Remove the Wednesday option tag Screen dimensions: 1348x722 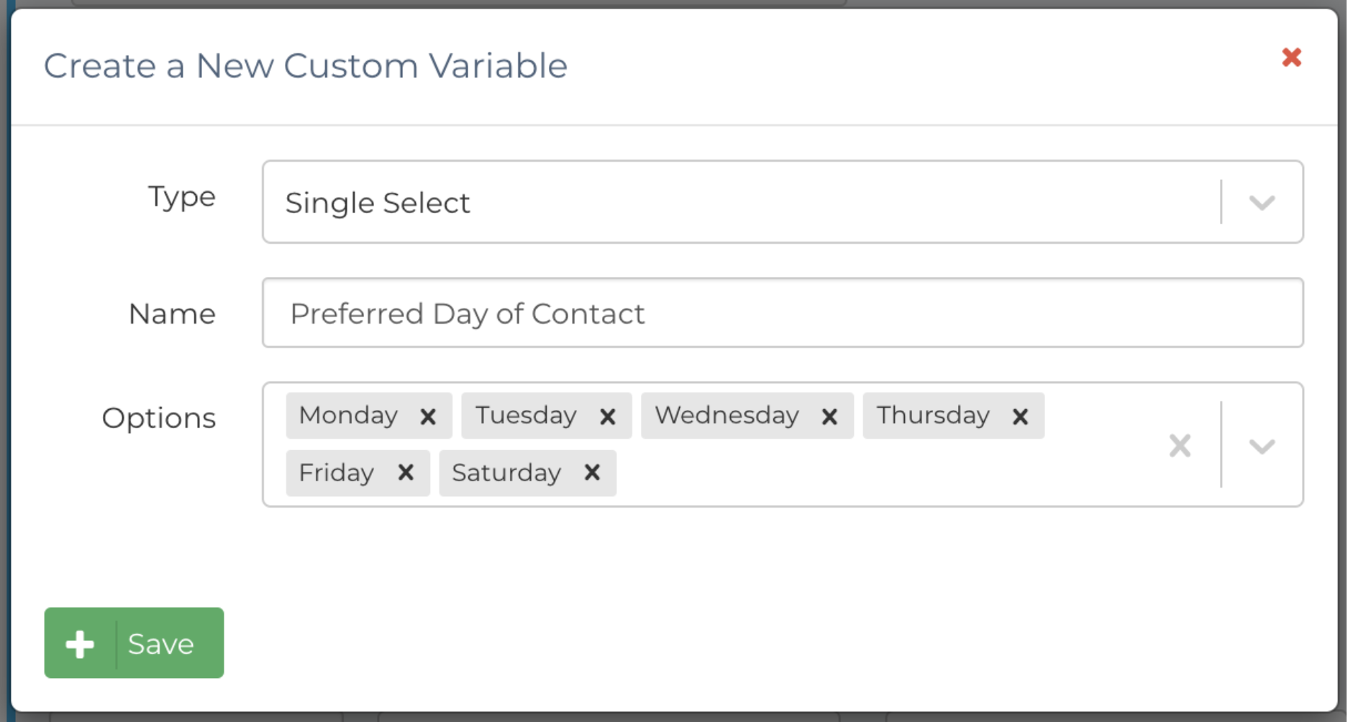click(x=829, y=416)
